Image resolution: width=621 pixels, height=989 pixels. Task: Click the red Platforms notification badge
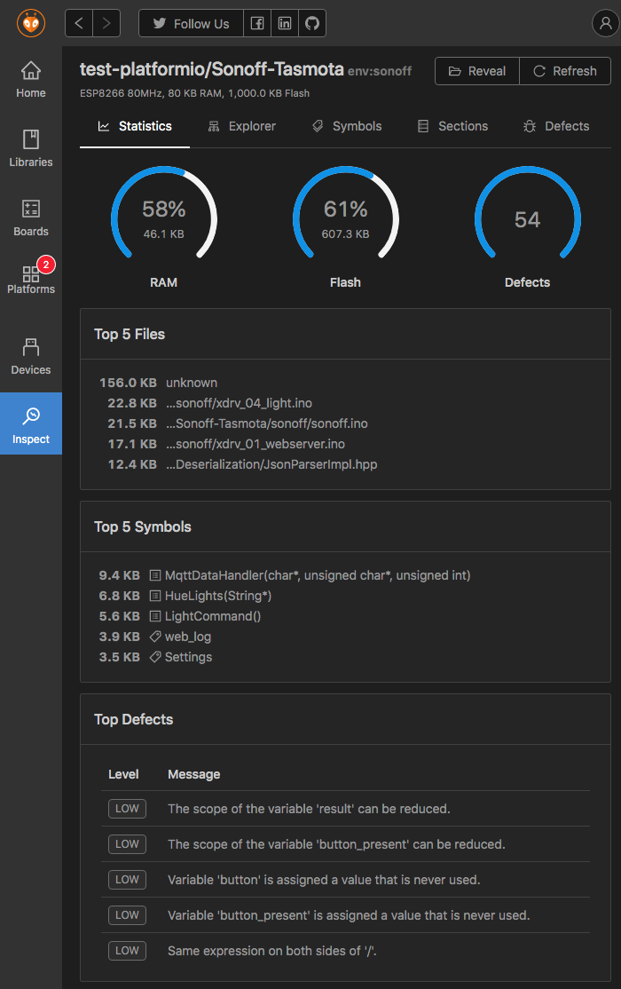tap(46, 265)
